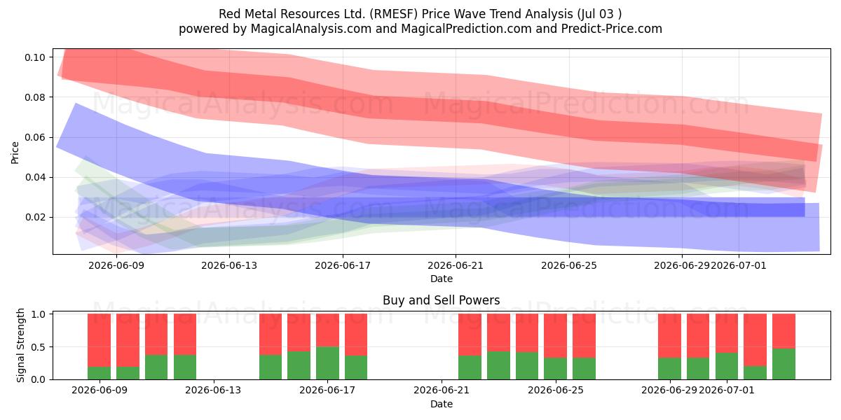
Task: Click the 0.04 price axis tick label
Action: click(36, 177)
